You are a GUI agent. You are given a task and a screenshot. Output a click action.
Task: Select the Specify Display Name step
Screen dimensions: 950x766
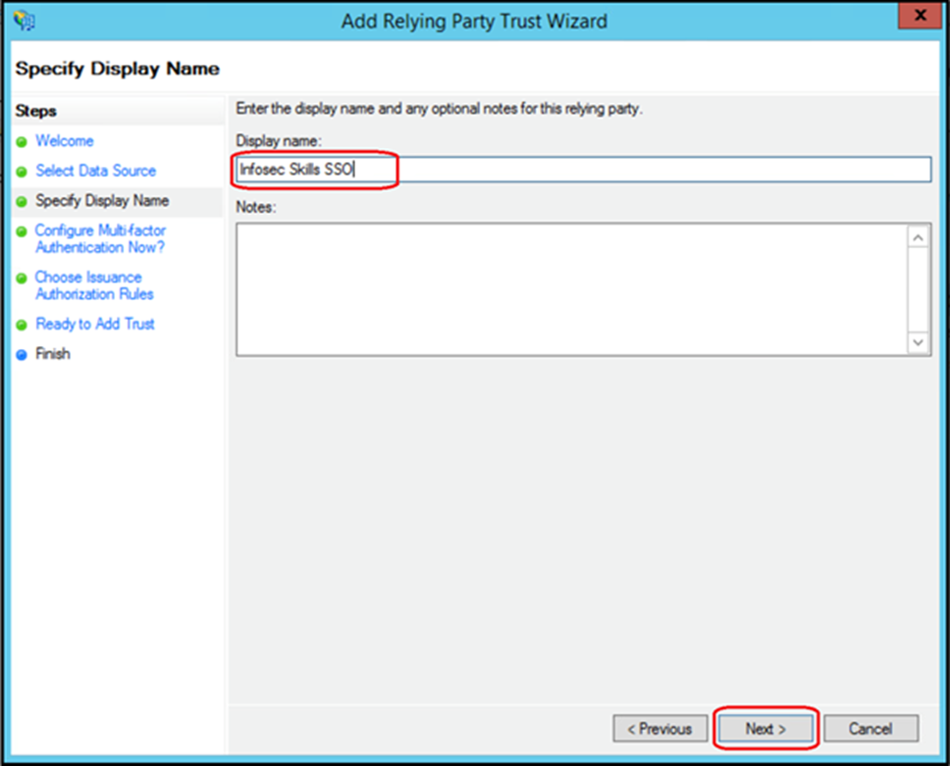[102, 201]
